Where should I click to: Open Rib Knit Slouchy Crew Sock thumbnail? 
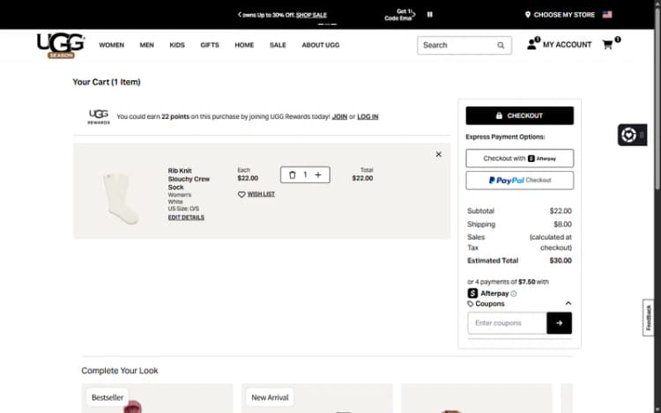pos(121,198)
